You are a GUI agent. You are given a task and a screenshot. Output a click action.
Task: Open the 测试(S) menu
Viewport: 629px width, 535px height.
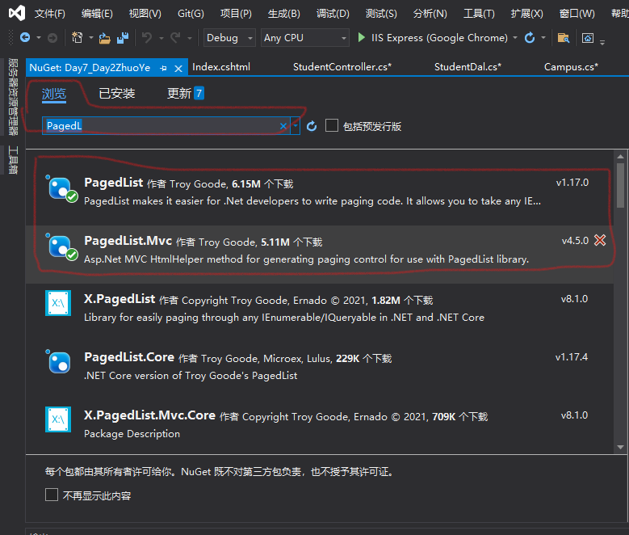tap(381, 14)
